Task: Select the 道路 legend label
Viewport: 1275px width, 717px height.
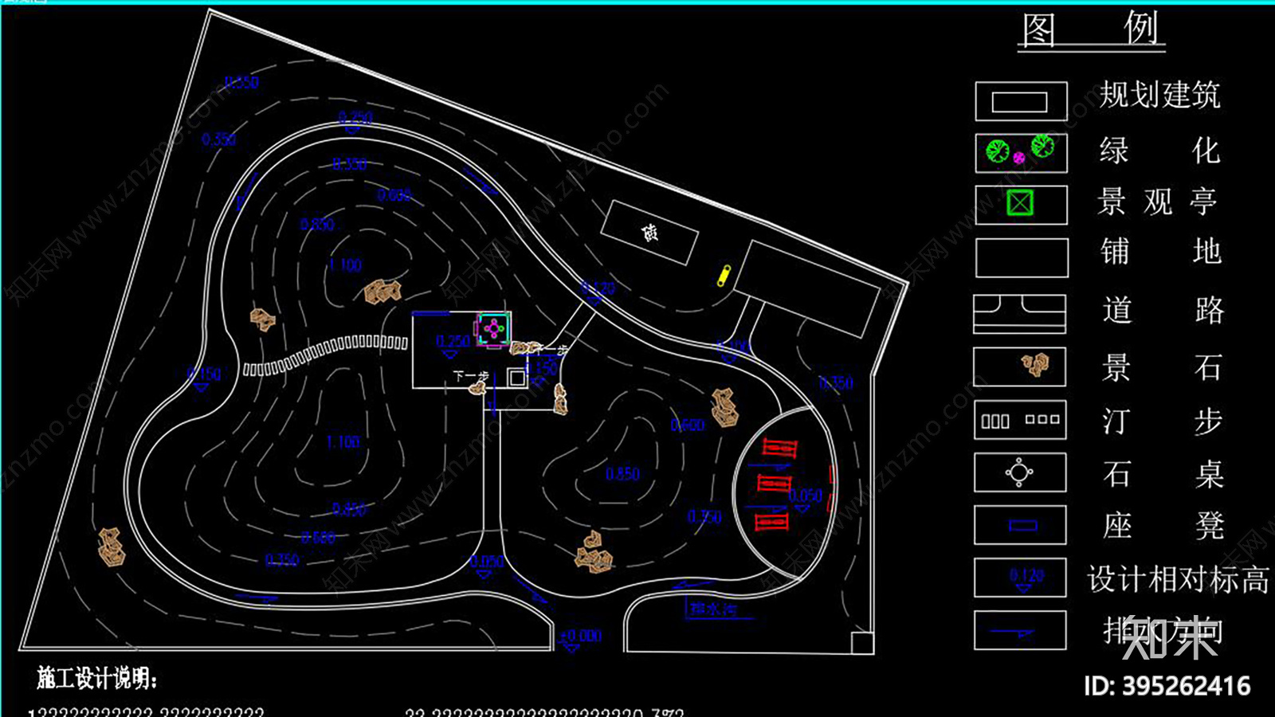Action: pos(1163,310)
